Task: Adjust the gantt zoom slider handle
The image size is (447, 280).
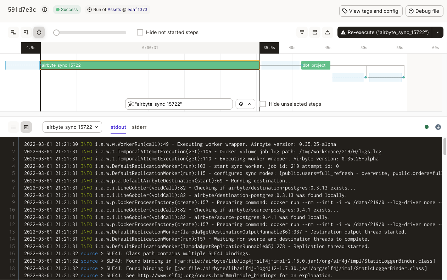Action: pyautogui.click(x=56, y=33)
